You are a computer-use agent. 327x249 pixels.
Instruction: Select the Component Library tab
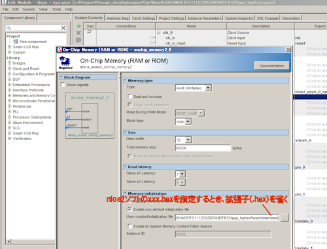(x=20, y=18)
